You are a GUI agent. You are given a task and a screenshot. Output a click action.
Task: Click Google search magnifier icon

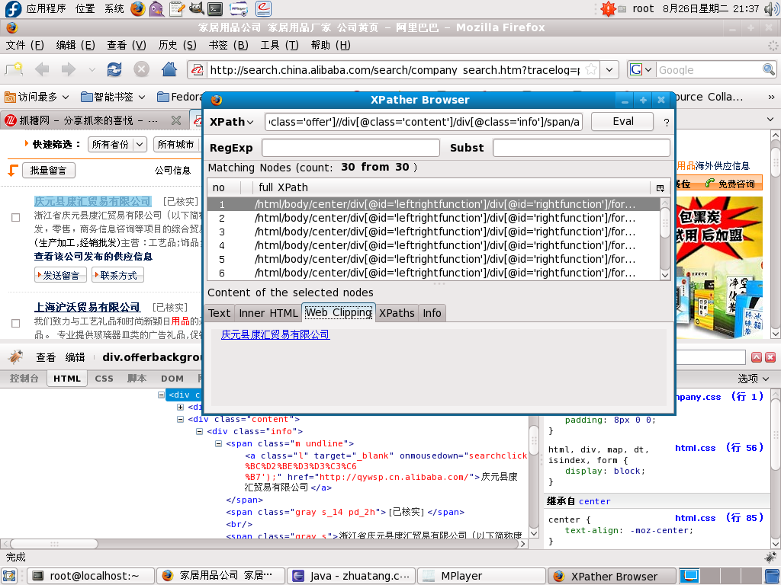point(769,69)
